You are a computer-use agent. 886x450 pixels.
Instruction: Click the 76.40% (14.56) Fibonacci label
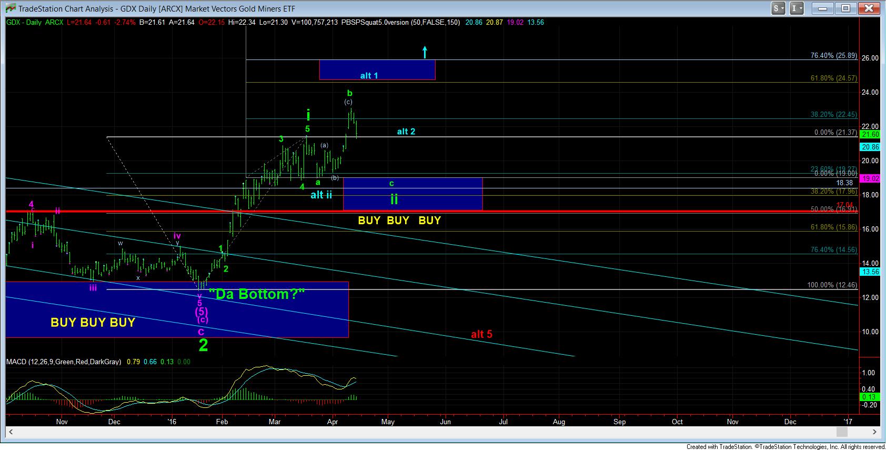pyautogui.click(x=834, y=249)
